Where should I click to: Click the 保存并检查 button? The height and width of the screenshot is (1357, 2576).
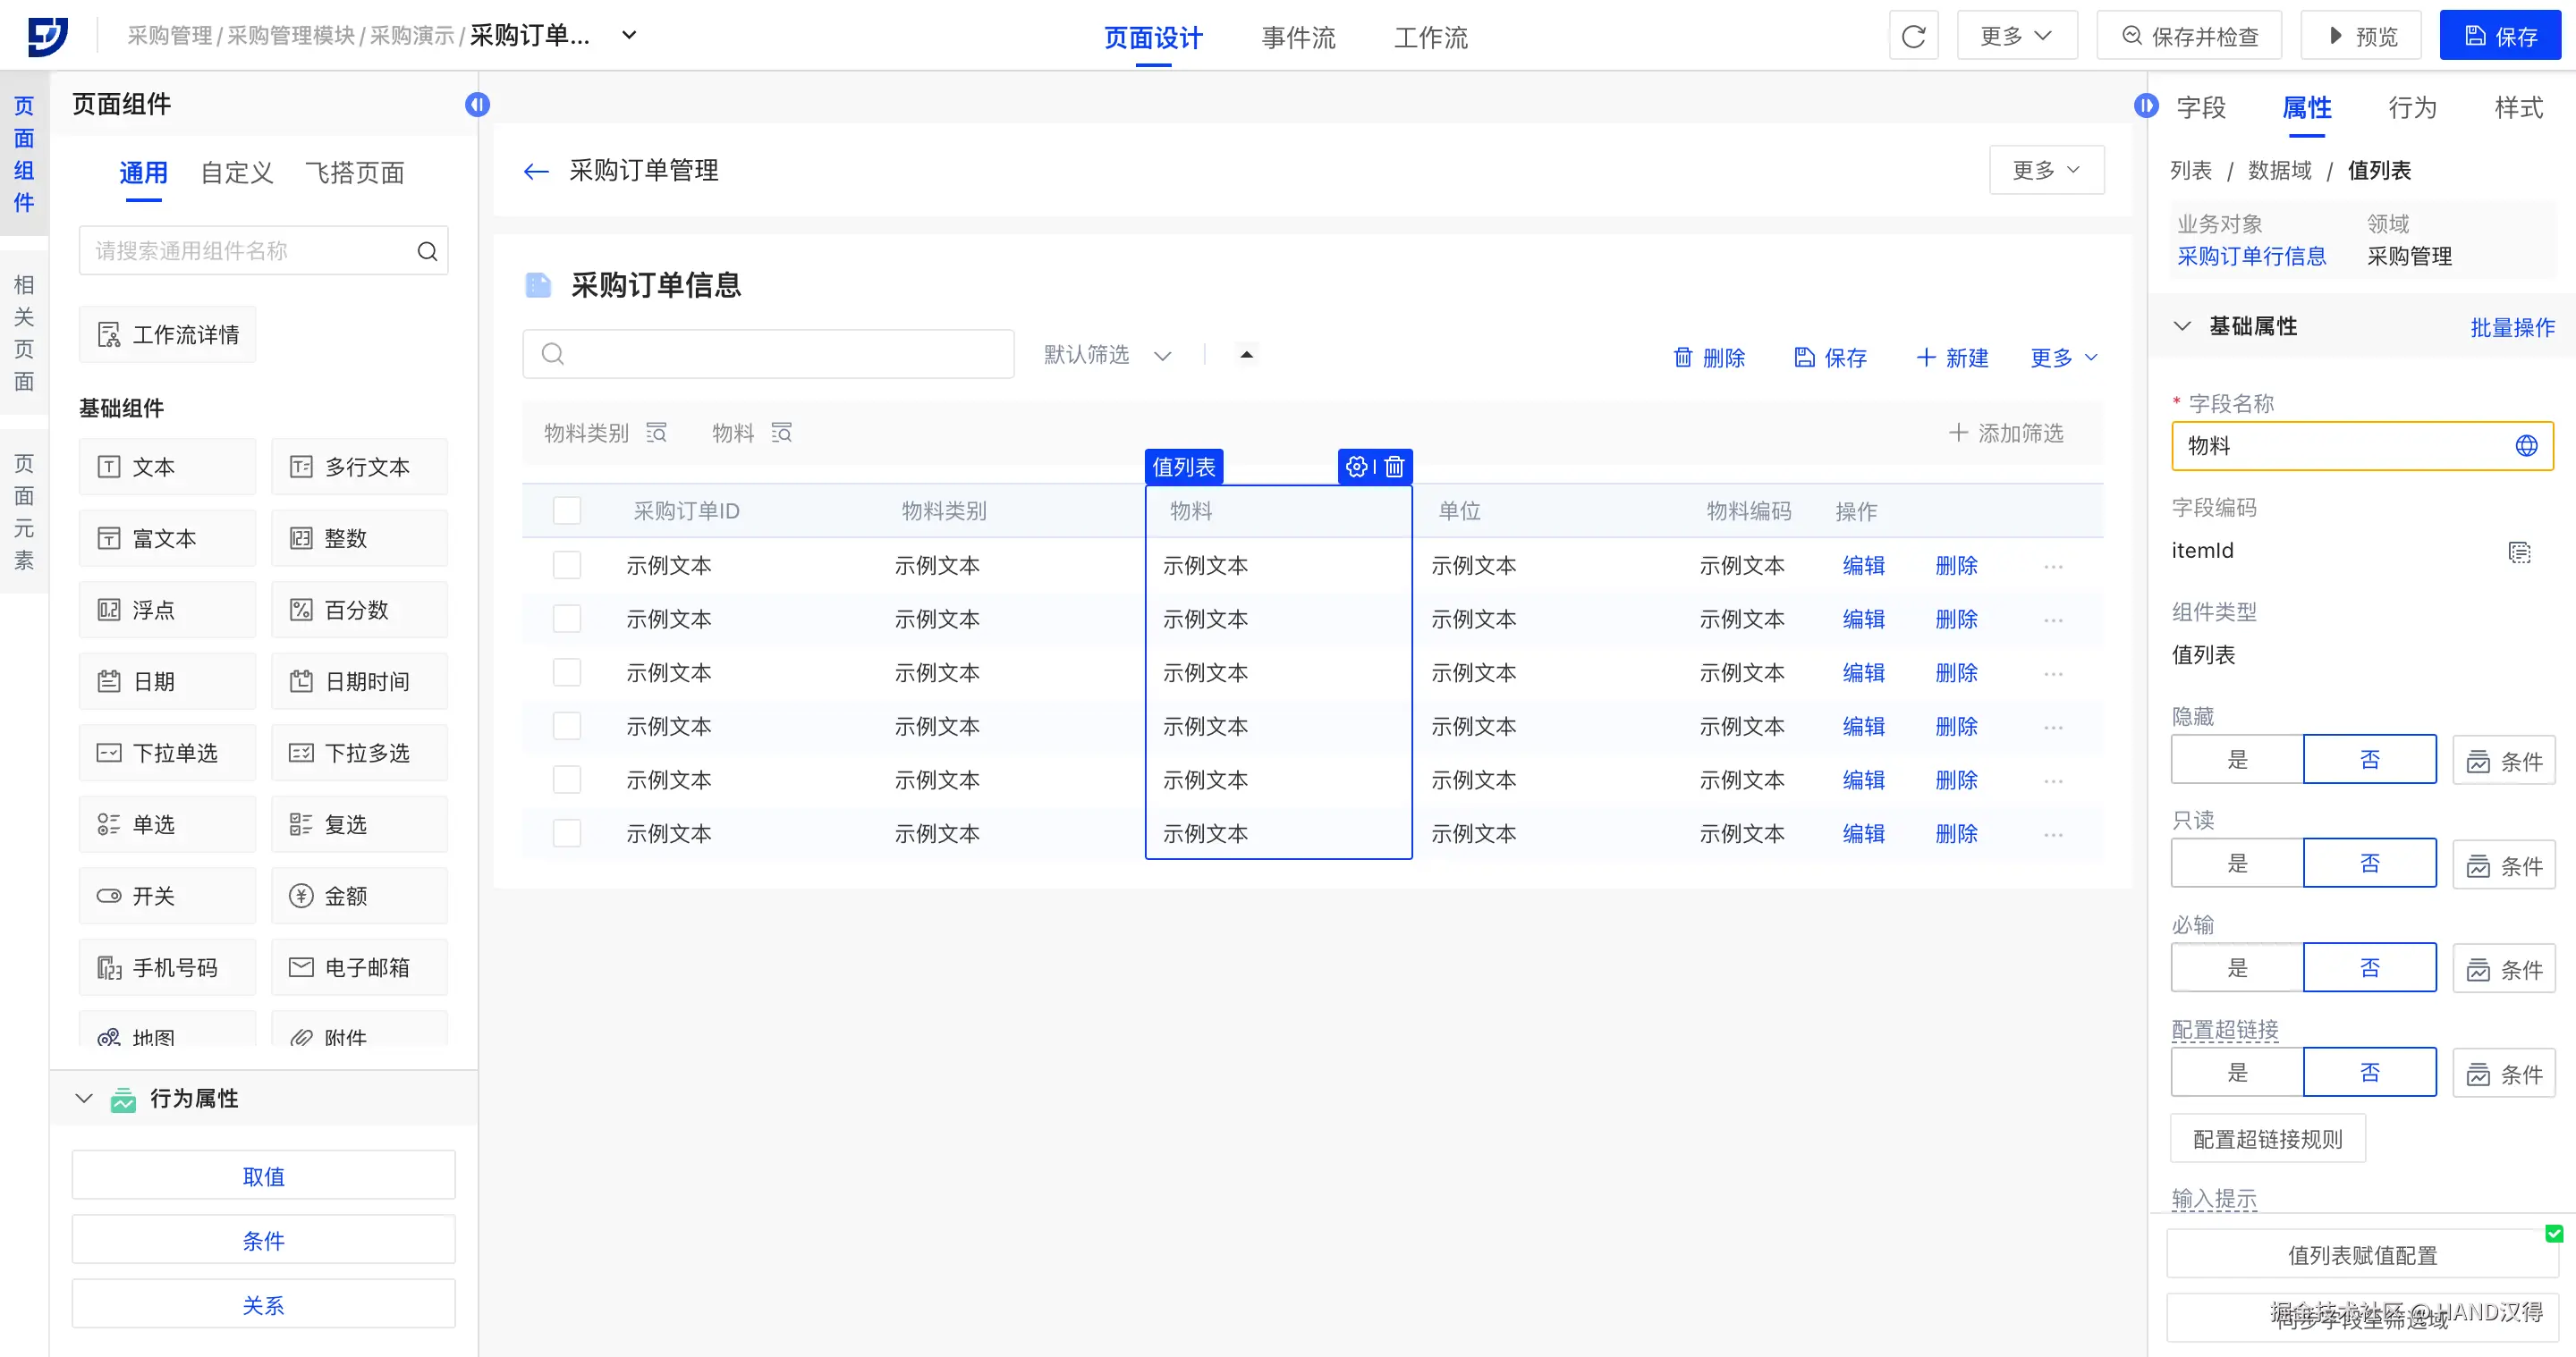pos(2189,37)
